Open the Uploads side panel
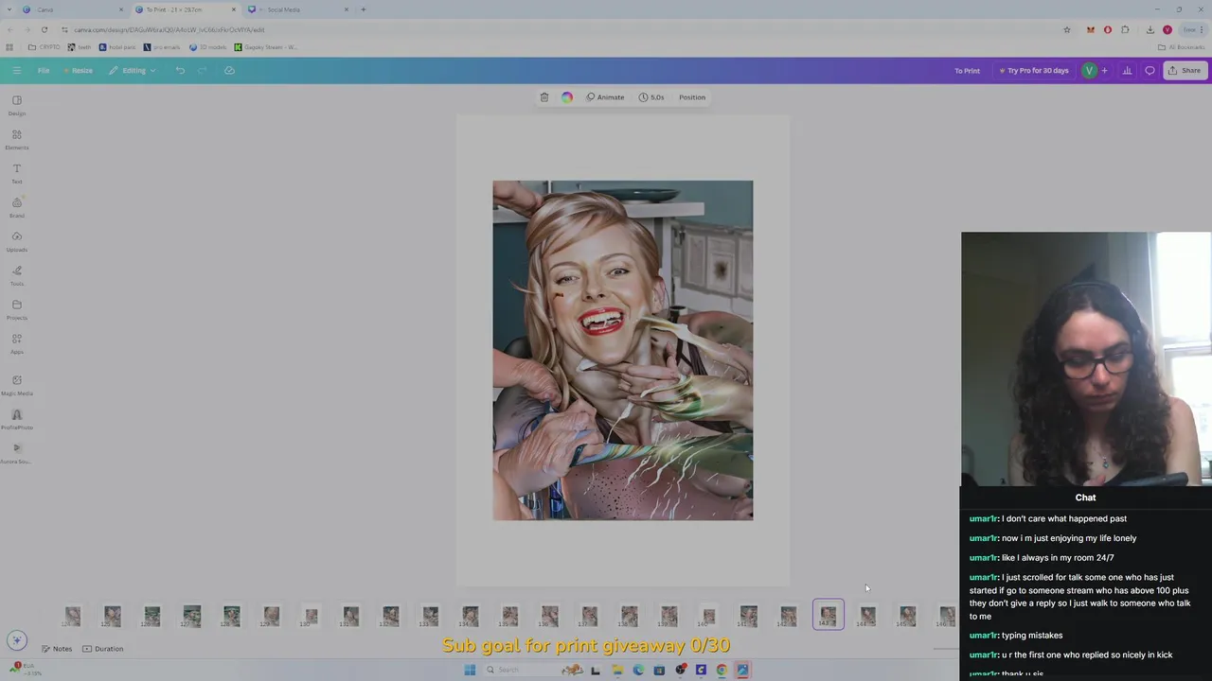 17,241
